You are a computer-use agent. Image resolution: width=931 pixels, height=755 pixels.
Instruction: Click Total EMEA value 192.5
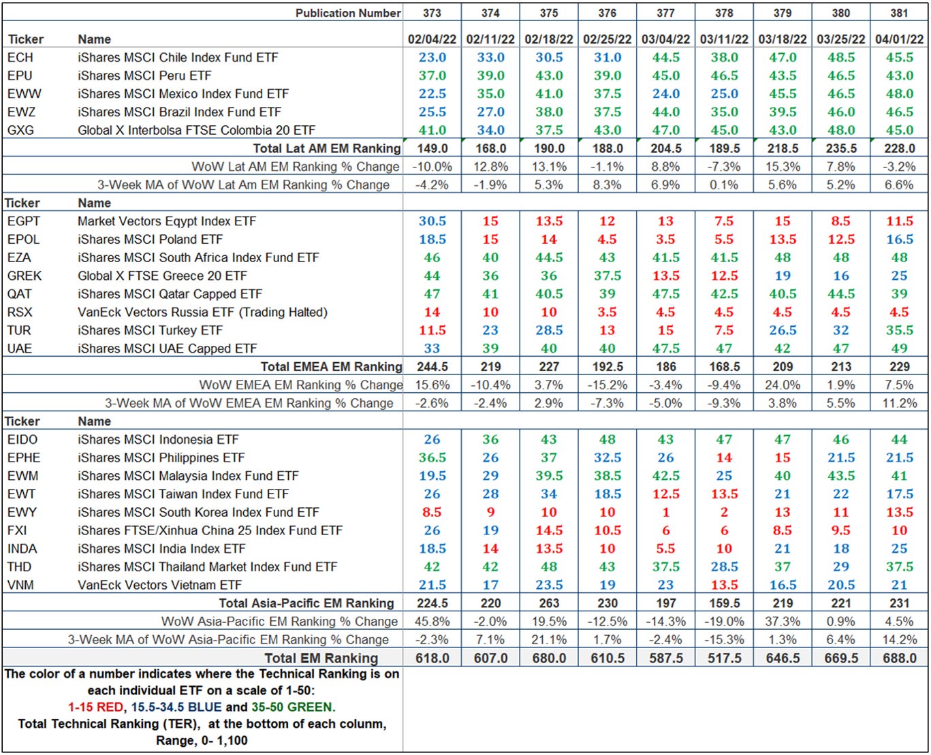tap(607, 367)
